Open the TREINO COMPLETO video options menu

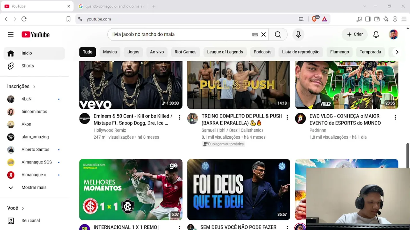coord(287,117)
